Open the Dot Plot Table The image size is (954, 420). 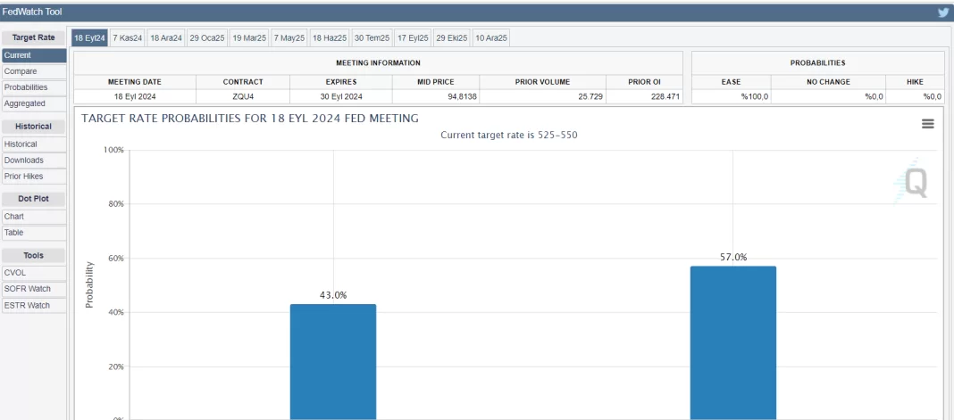(x=34, y=233)
